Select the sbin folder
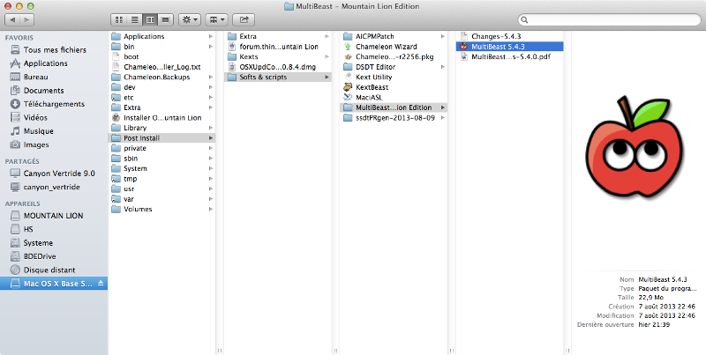 [x=161, y=159]
